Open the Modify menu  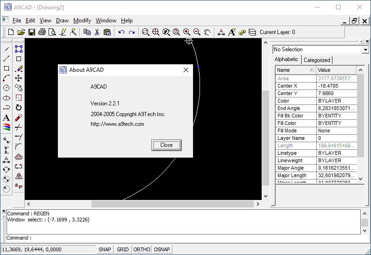pyautogui.click(x=82, y=21)
